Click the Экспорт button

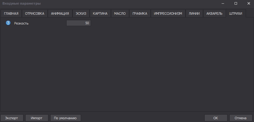pos(12,118)
